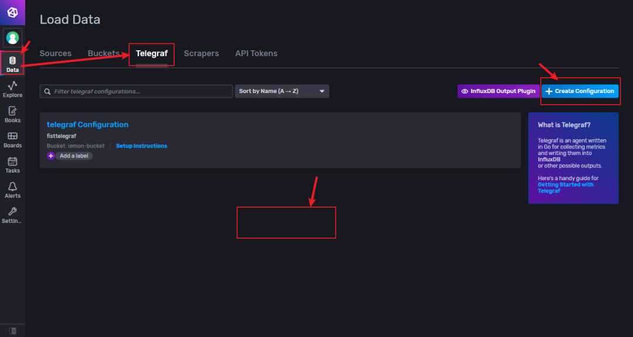Switch to the Scrapers tab
Screen dimensions: 633x337
[x=201, y=53]
